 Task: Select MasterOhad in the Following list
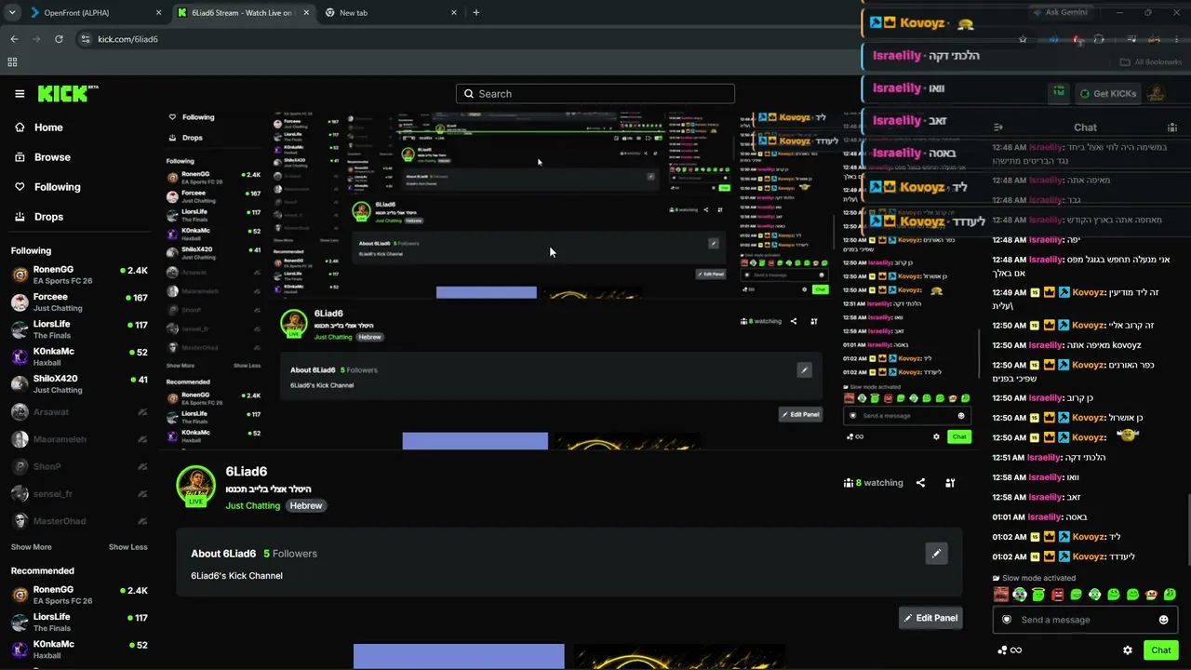pos(79,521)
